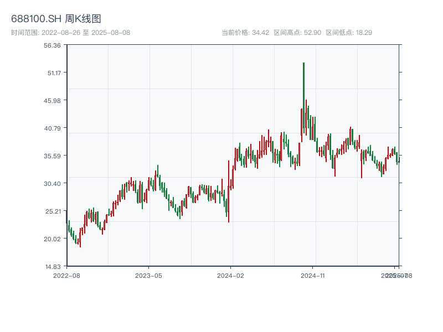
Task: Click the 2024-02 x-axis date label
Action: click(x=231, y=275)
